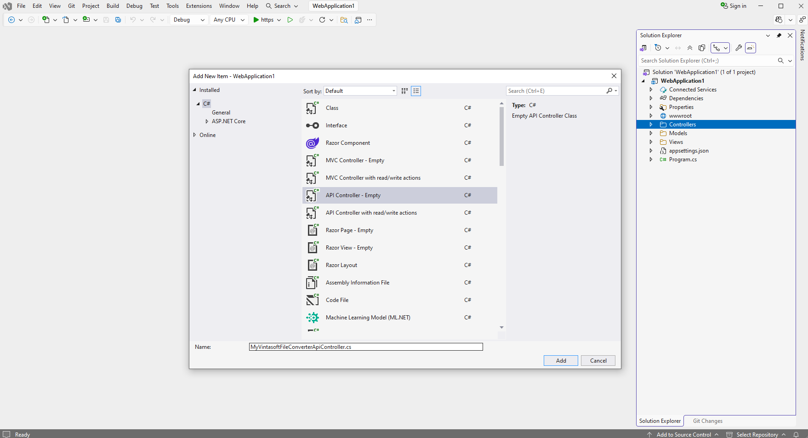
Task: Open the Any CPU platform dropdown
Action: pyautogui.click(x=228, y=20)
